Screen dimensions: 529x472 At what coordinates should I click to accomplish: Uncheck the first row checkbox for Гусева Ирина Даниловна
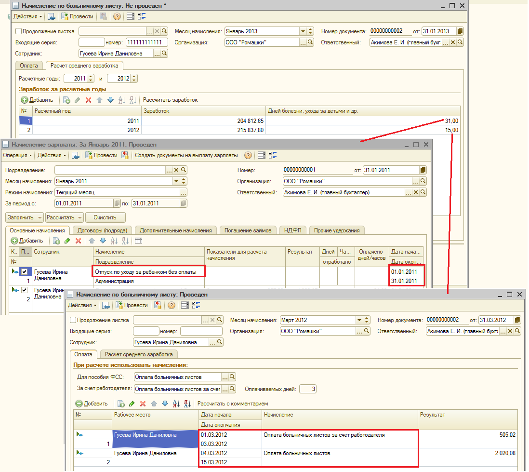pyautogui.click(x=25, y=272)
